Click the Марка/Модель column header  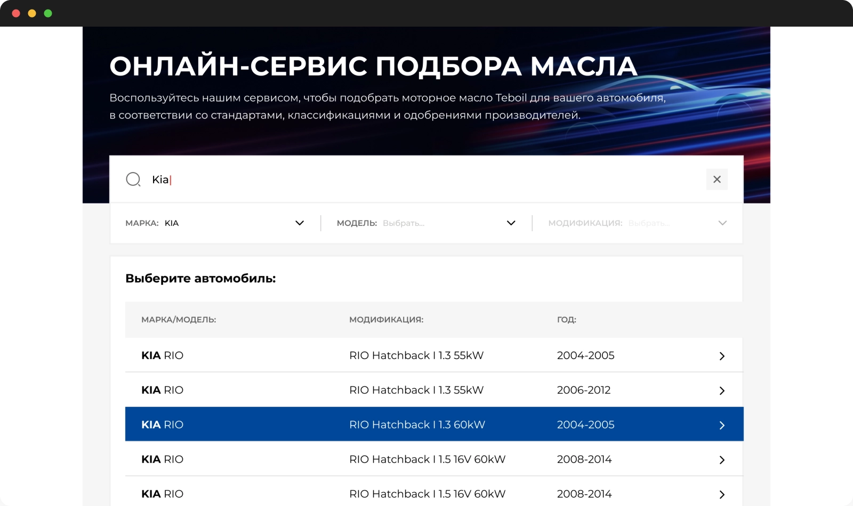pos(179,320)
